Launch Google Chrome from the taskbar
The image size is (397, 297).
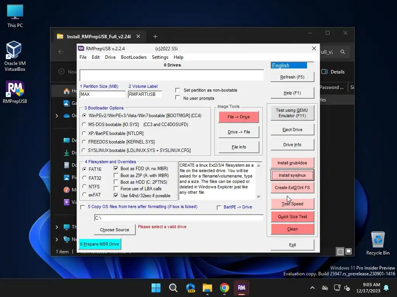[x=224, y=288]
